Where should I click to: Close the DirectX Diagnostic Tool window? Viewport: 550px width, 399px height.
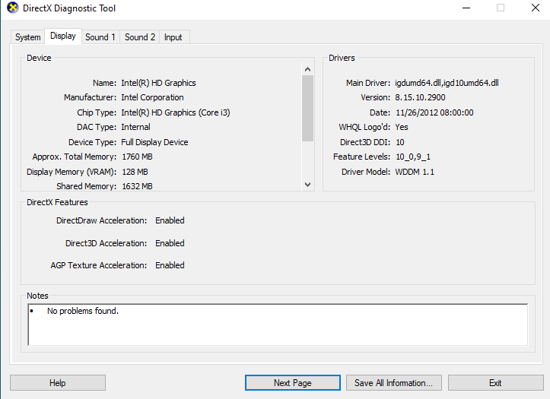(x=533, y=8)
